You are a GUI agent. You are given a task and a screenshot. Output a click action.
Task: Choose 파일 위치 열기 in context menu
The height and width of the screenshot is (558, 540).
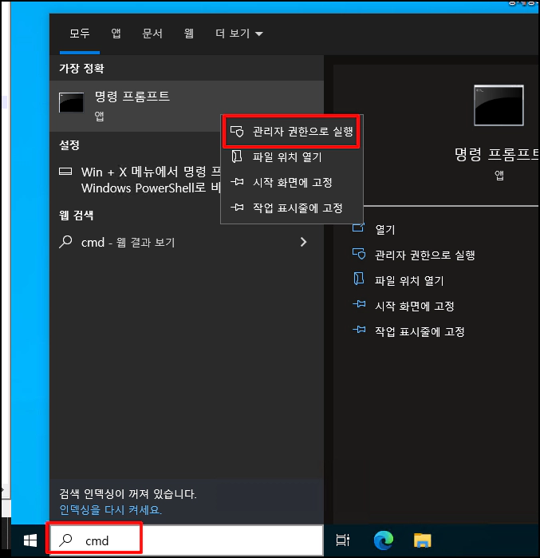[x=291, y=157]
